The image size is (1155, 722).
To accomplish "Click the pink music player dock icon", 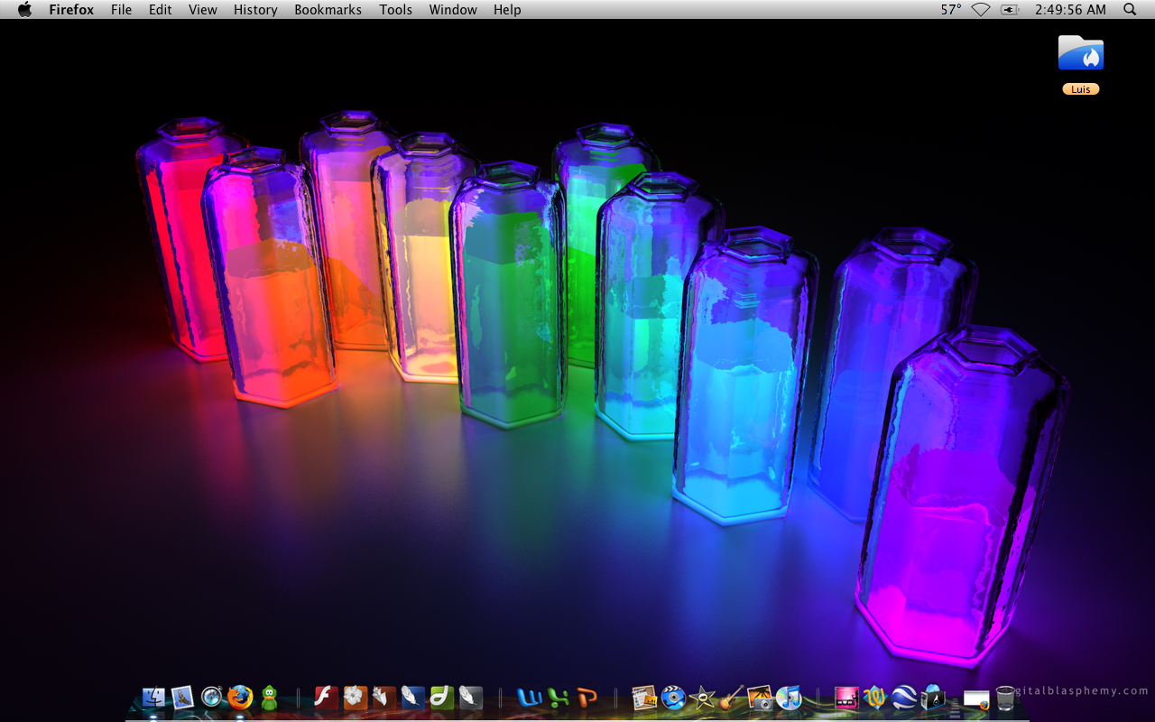I will [x=846, y=698].
